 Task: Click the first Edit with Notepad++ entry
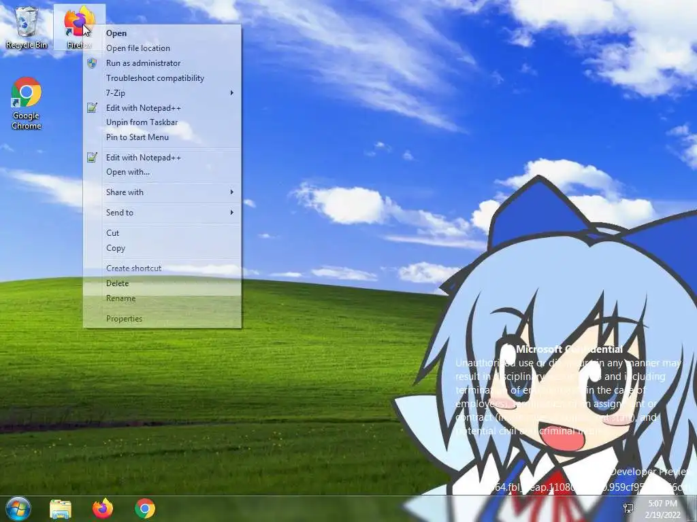[x=162, y=108]
